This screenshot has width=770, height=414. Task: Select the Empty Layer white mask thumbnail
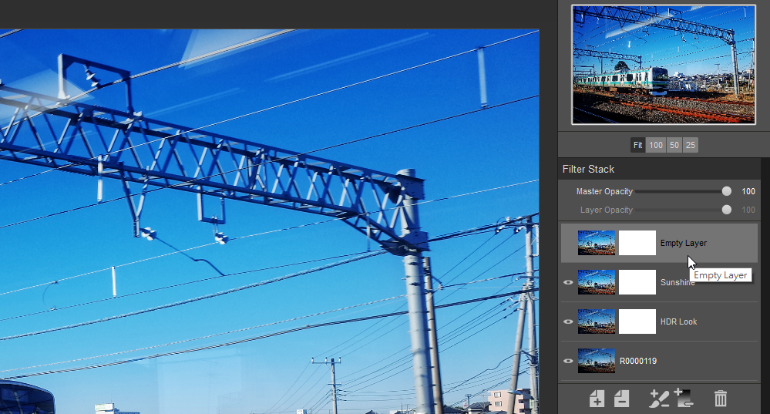tap(637, 243)
